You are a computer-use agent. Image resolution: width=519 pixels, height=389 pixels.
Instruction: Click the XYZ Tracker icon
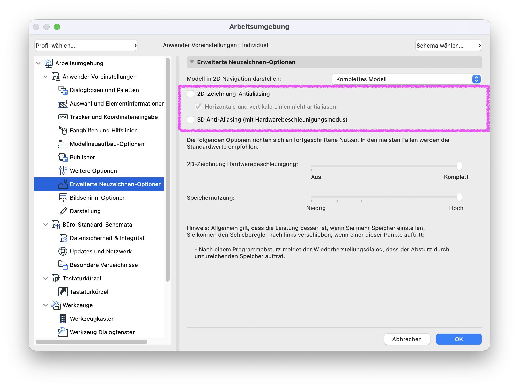[63, 117]
